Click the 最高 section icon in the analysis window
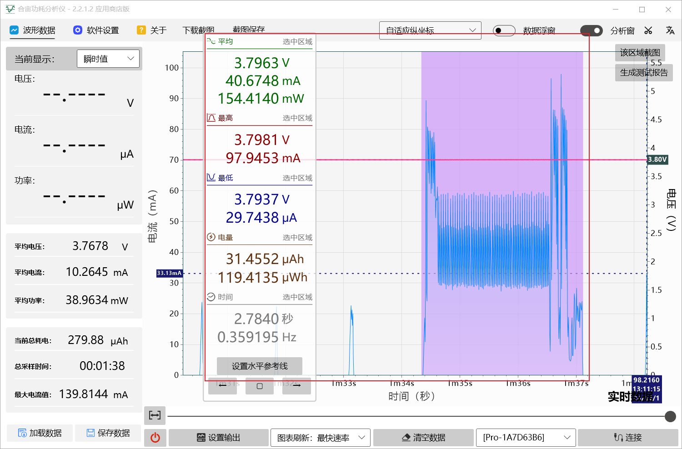 tap(211, 118)
